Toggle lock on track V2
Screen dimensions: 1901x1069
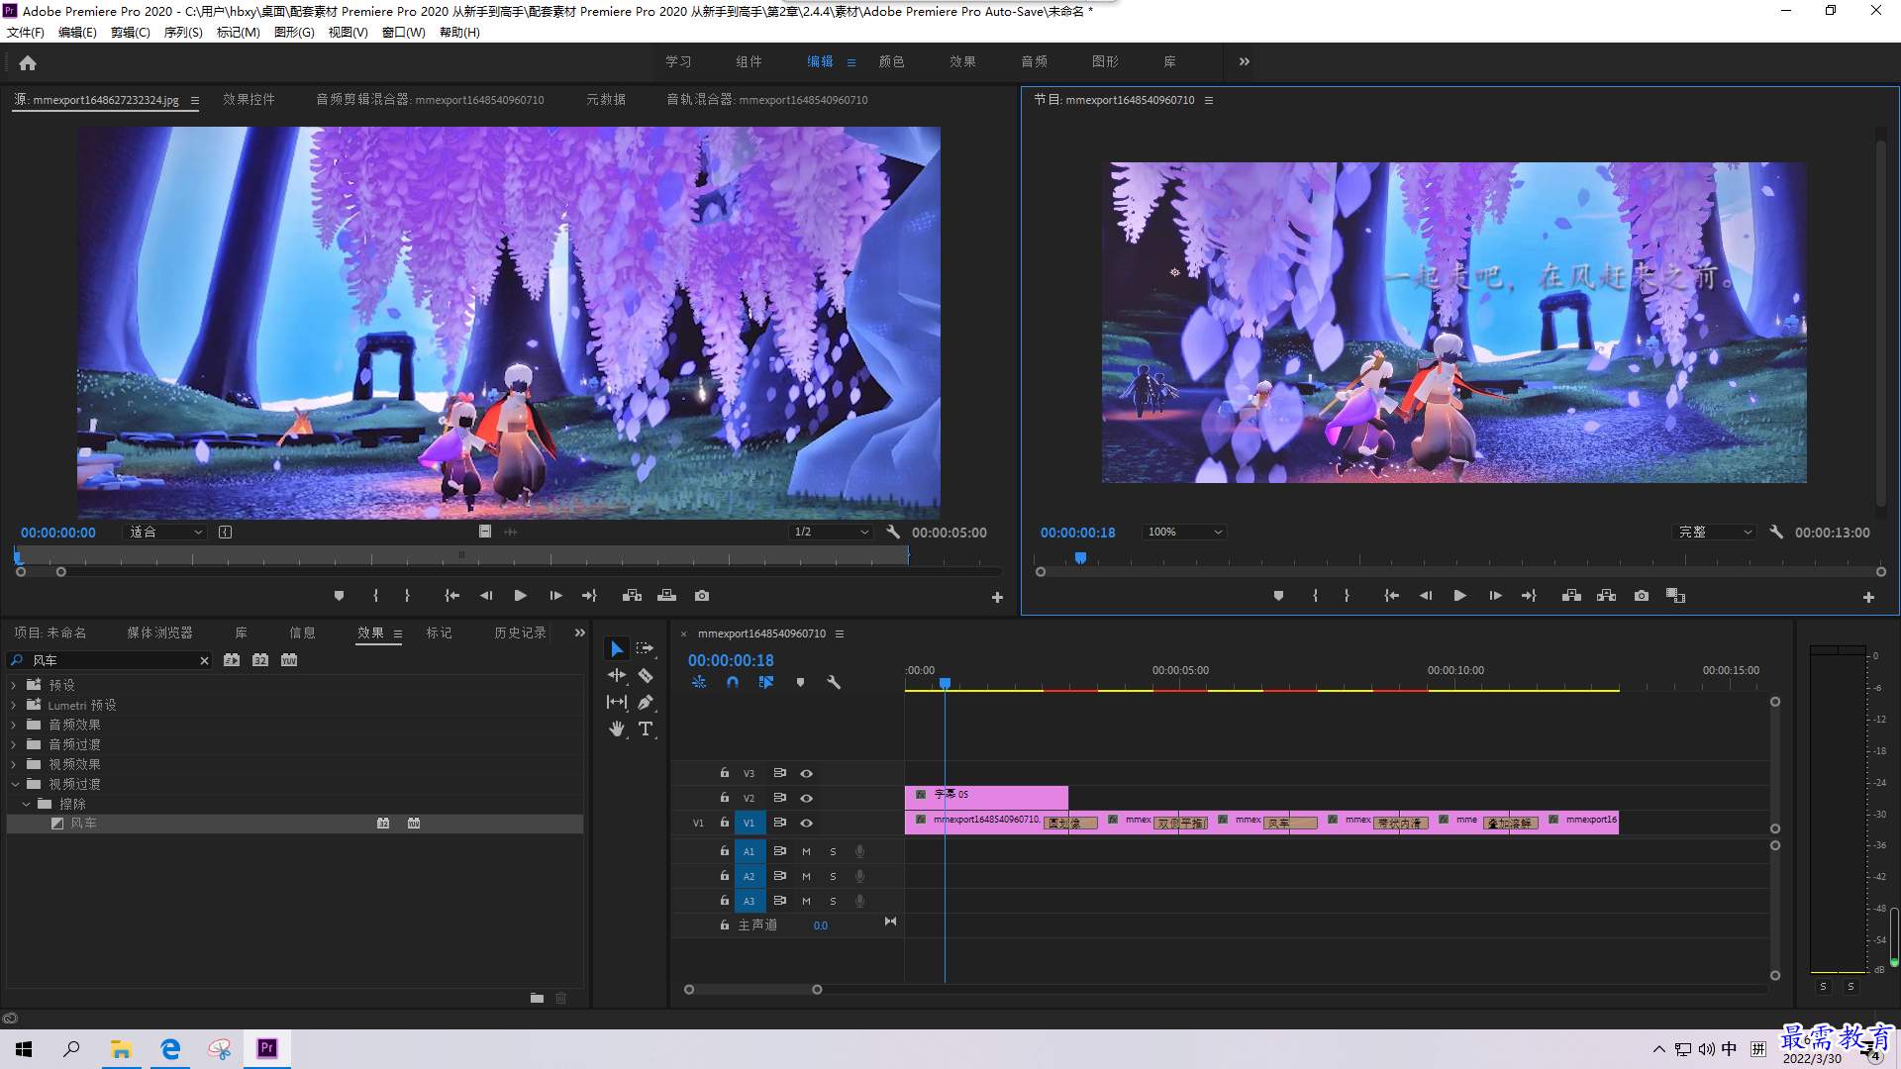tap(725, 797)
